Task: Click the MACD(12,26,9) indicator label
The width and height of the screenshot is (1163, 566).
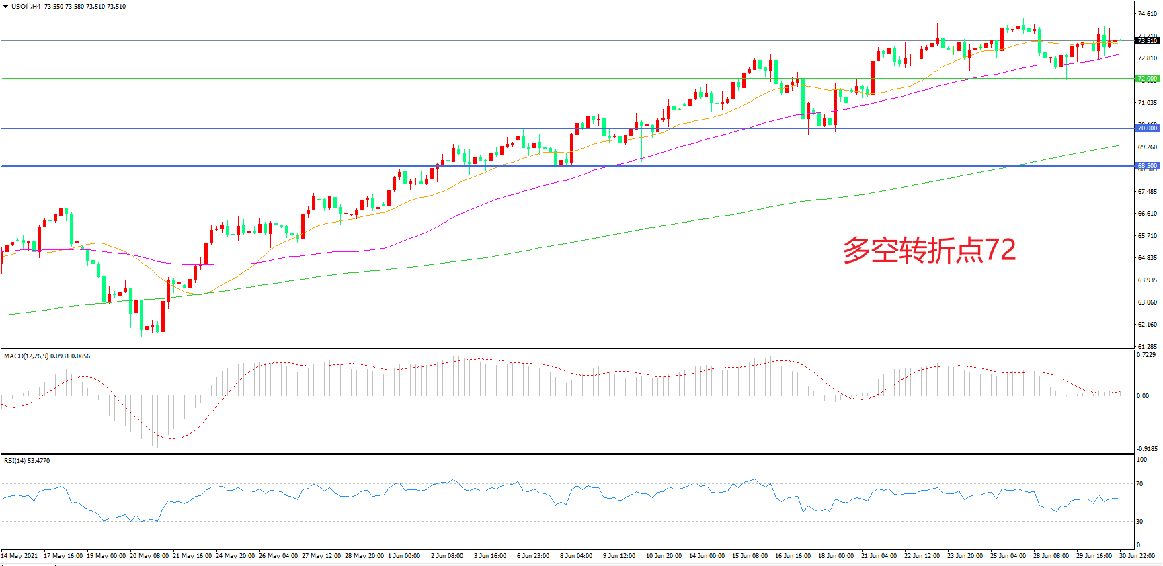Action: [26, 356]
